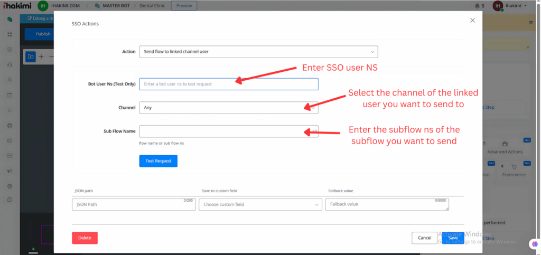Viewport: 541px width, 255px height.
Task: Expand the Channel dropdown set to Any
Action: (228, 108)
